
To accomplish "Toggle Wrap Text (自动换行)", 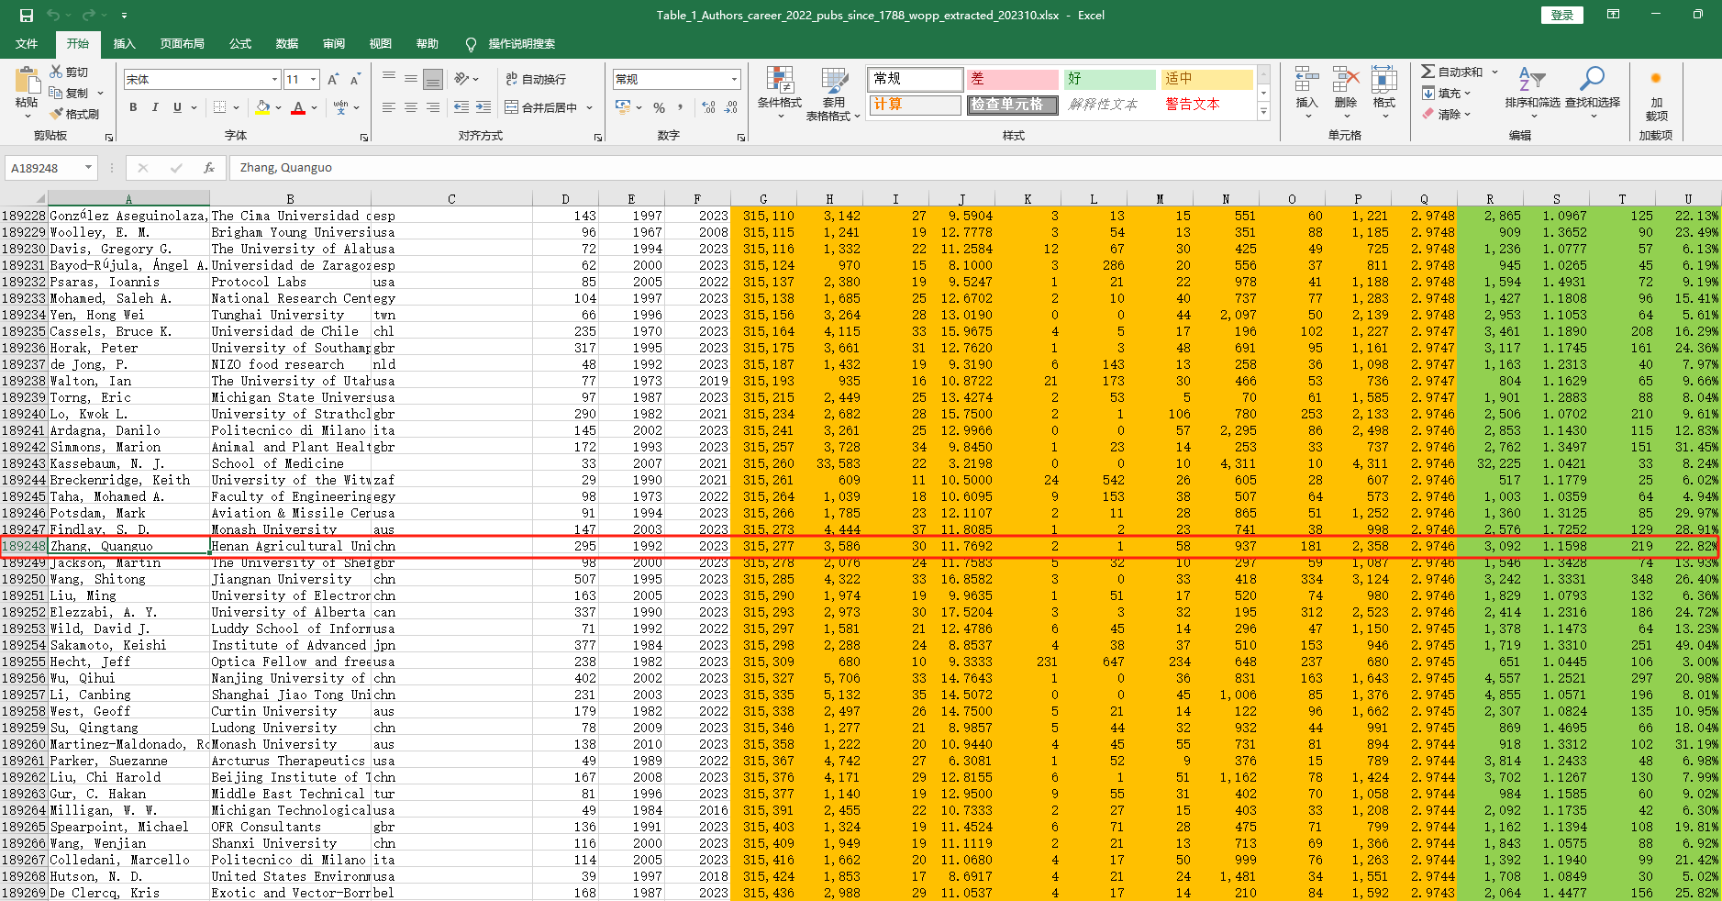I will pos(536,80).
